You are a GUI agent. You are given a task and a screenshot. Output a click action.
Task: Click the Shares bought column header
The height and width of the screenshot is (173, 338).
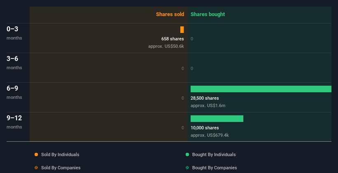tap(208, 14)
